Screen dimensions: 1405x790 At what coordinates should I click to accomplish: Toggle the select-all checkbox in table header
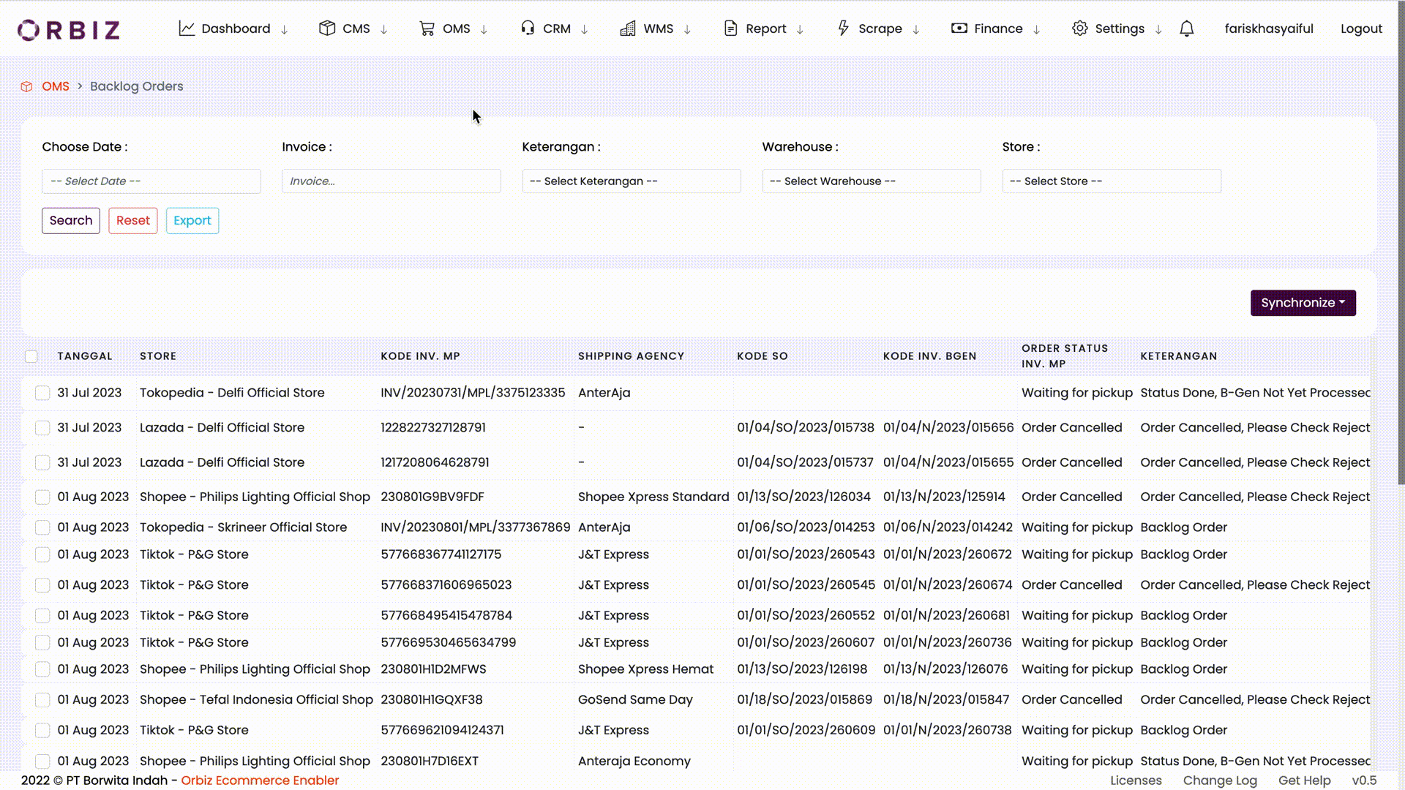tap(31, 356)
